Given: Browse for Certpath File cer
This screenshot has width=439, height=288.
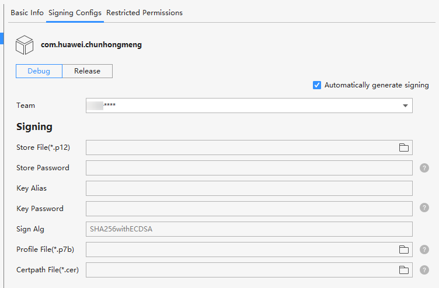Looking at the screenshot, I should 404,270.
